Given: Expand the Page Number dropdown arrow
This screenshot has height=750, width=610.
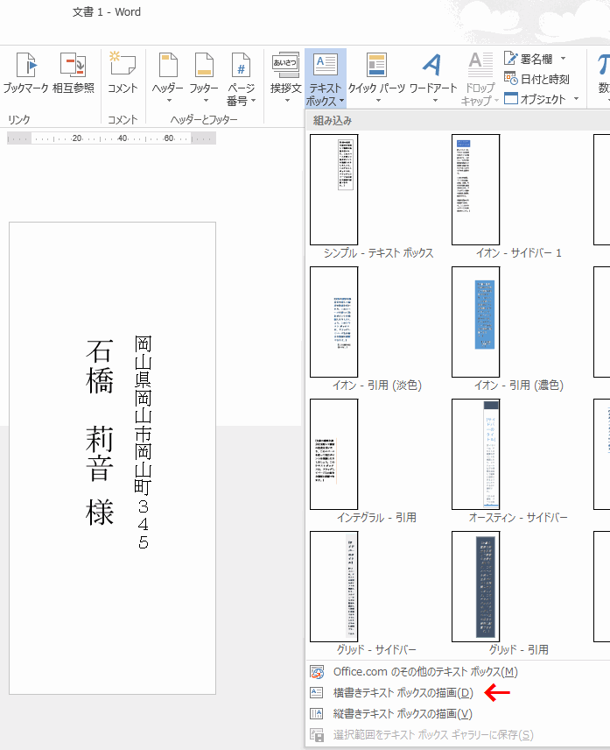Looking at the screenshot, I should pos(253,101).
